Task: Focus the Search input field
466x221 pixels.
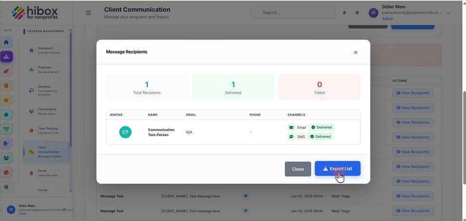Action: tap(293, 13)
